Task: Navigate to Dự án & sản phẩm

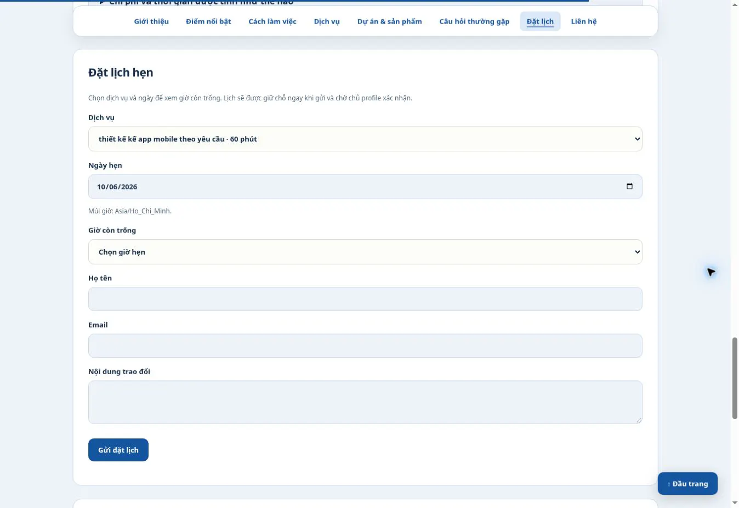Action: tap(390, 21)
